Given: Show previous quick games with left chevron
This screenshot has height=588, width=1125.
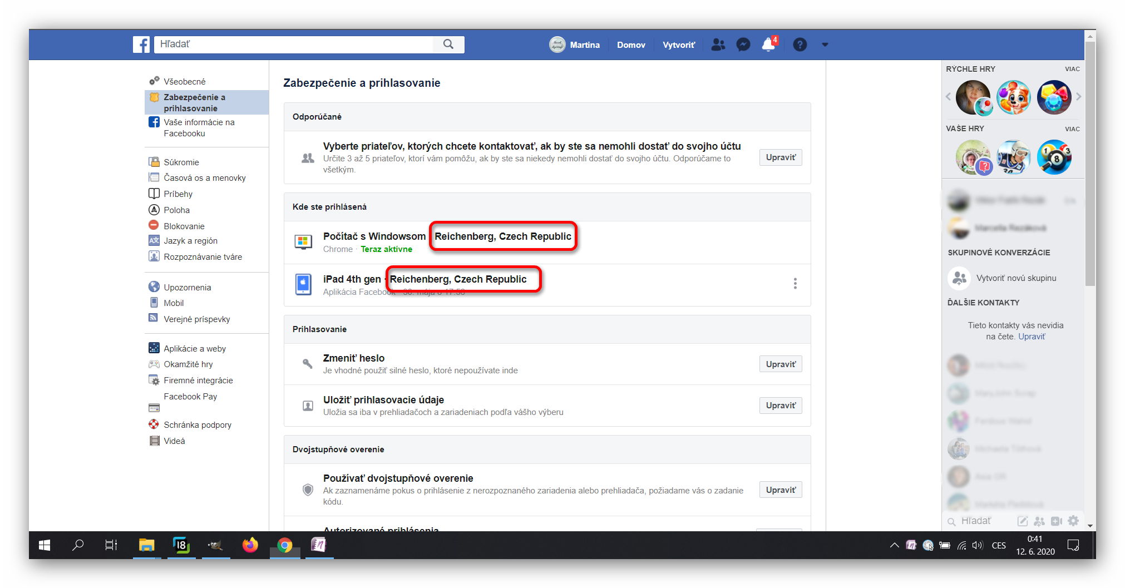Looking at the screenshot, I should [x=949, y=96].
